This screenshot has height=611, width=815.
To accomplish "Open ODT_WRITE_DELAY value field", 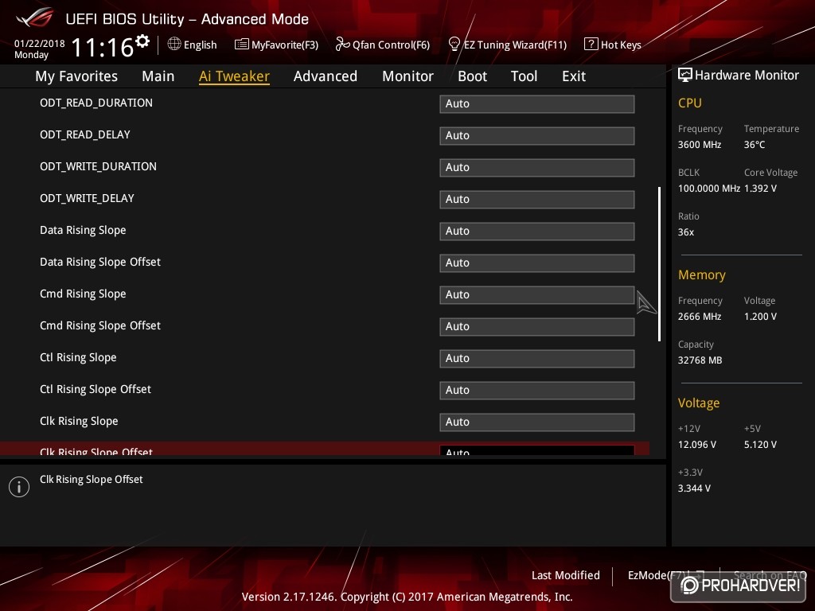I will point(537,200).
